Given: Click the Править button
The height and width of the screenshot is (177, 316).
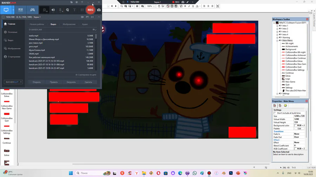Looking at the screenshot, I should [x=54, y=82].
